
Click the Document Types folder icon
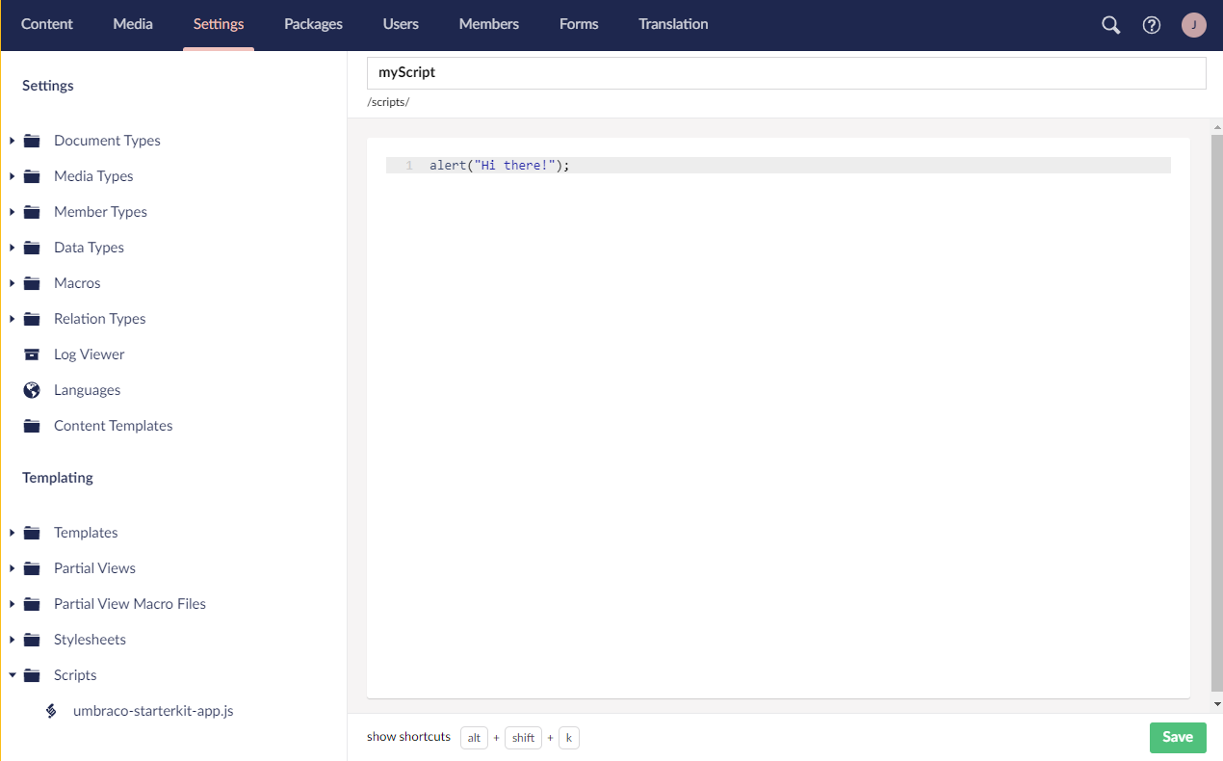click(32, 141)
